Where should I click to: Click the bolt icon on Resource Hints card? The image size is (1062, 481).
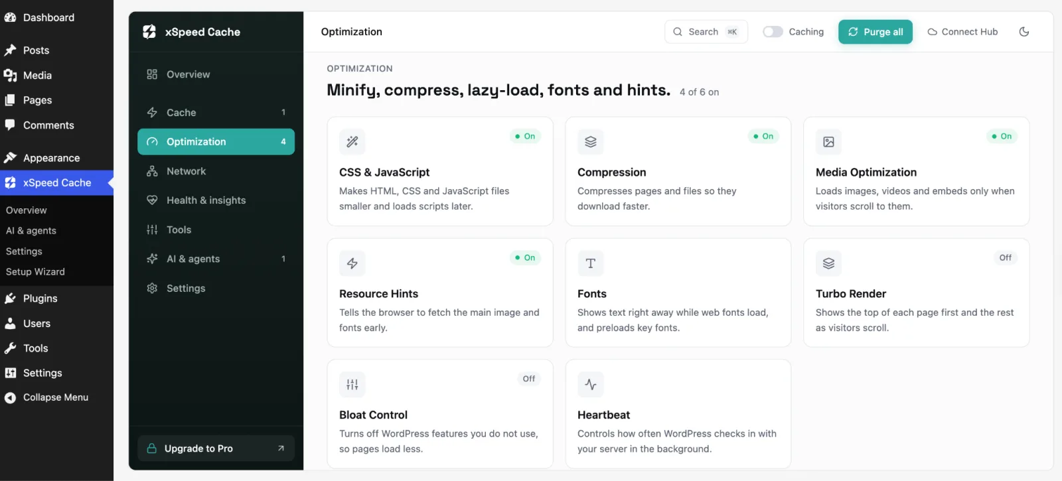352,263
